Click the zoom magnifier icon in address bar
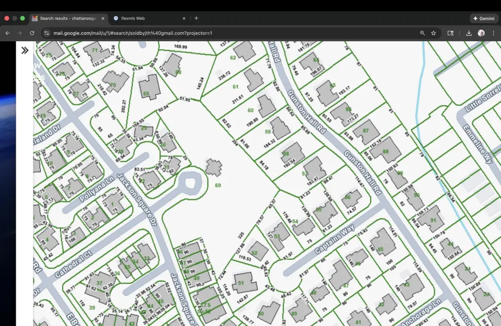This screenshot has width=501, height=326. coord(422,33)
